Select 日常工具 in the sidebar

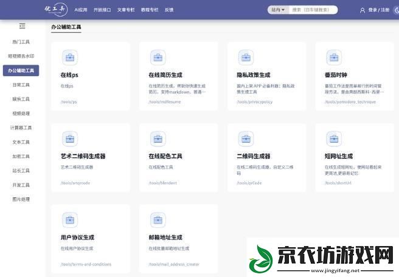[21, 85]
